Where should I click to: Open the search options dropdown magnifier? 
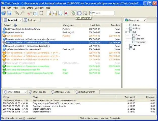pos(92,13)
